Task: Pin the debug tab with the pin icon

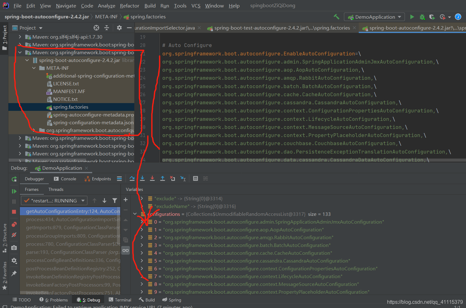Action: [x=14, y=273]
